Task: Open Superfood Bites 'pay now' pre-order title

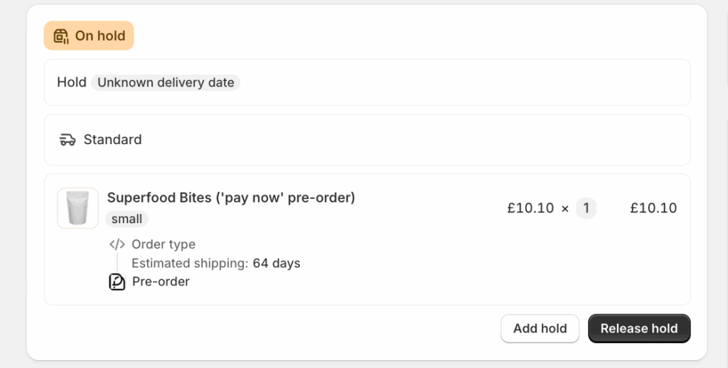Action: [230, 197]
